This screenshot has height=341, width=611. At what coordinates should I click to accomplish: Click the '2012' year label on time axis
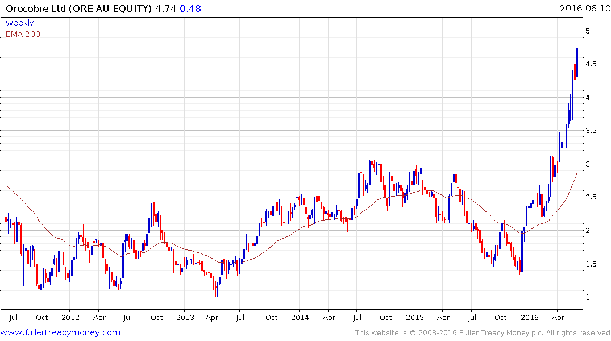70,317
